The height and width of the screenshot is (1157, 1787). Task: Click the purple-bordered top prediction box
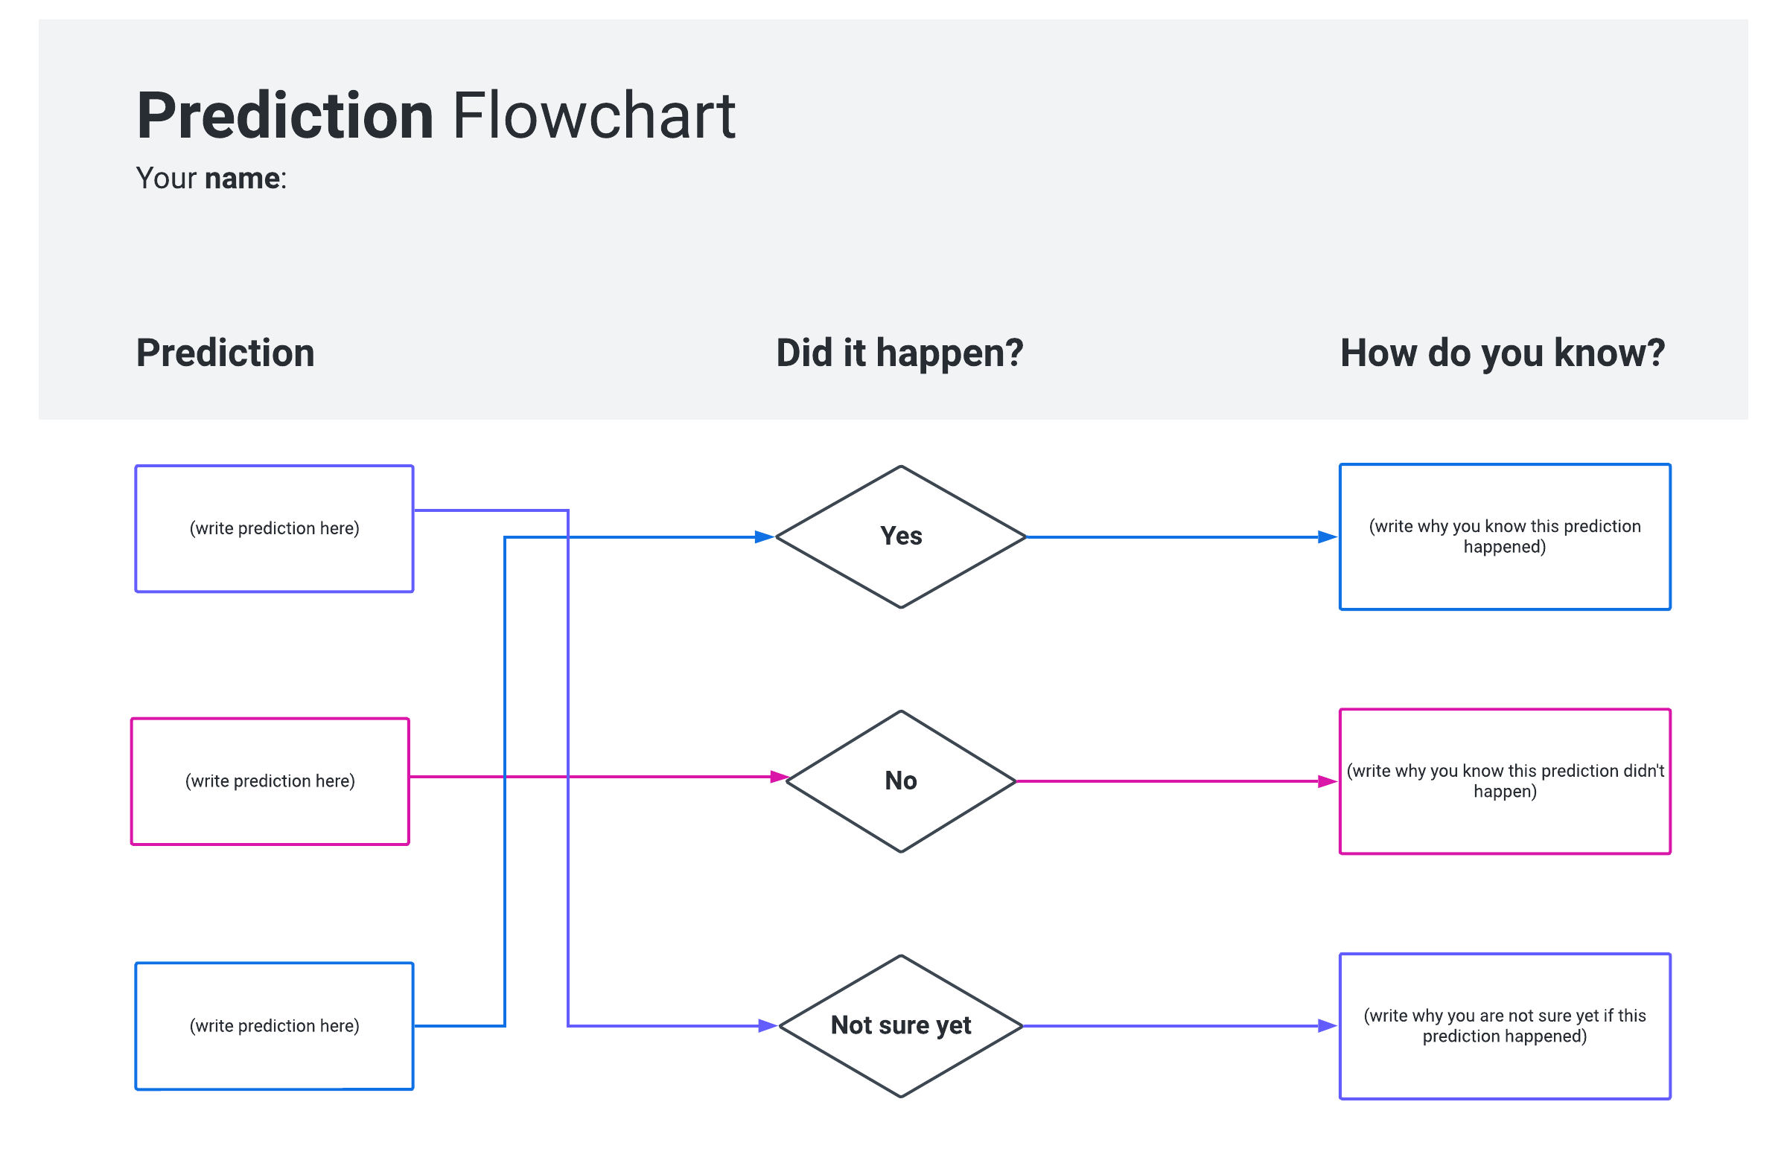tap(274, 529)
